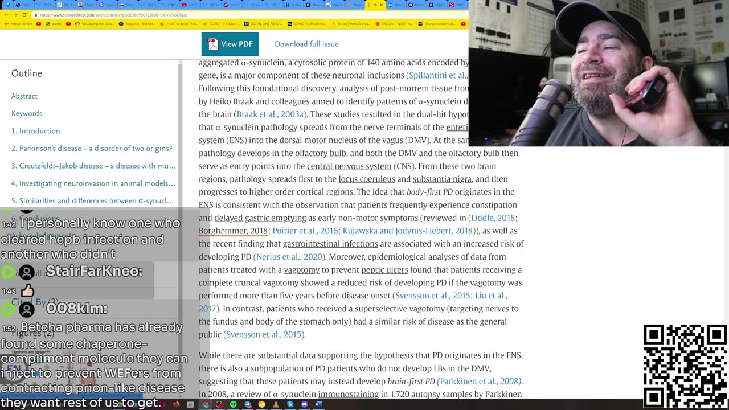Open Microsoft Store from the taskbar

click(x=190, y=404)
